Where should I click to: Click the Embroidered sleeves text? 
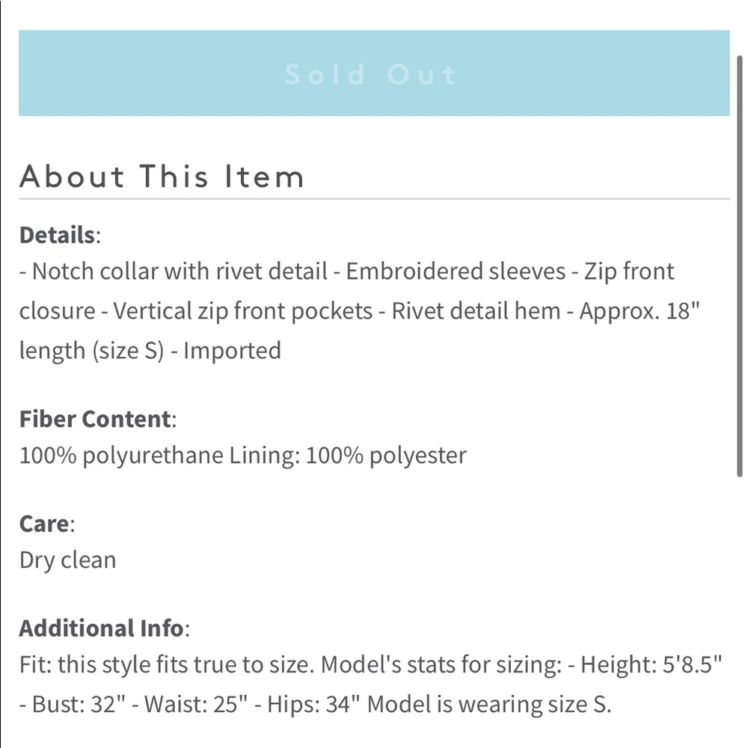456,272
